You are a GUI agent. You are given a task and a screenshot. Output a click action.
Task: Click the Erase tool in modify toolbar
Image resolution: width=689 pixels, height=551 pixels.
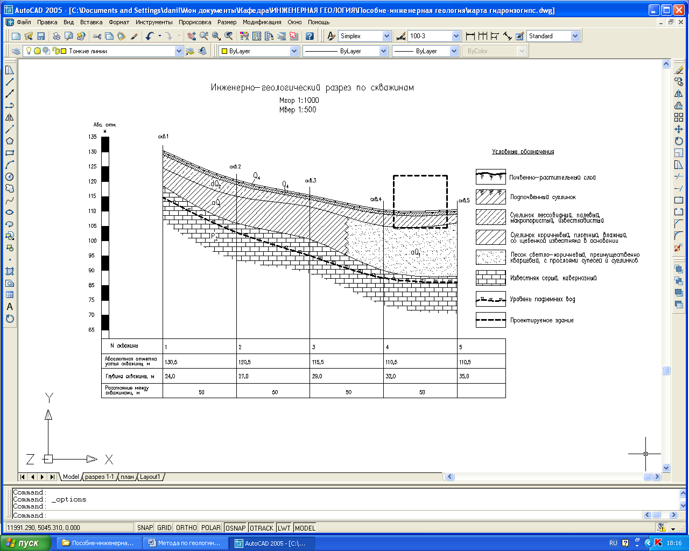point(679,70)
